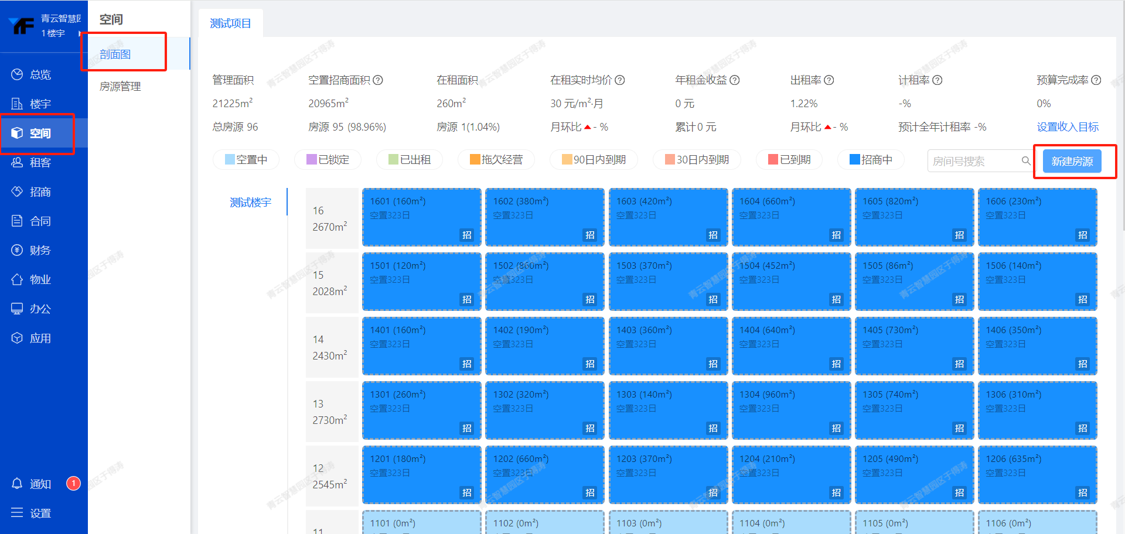This screenshot has width=1125, height=534.
Task: Switch to the 测试项目 tab
Action: click(x=230, y=23)
